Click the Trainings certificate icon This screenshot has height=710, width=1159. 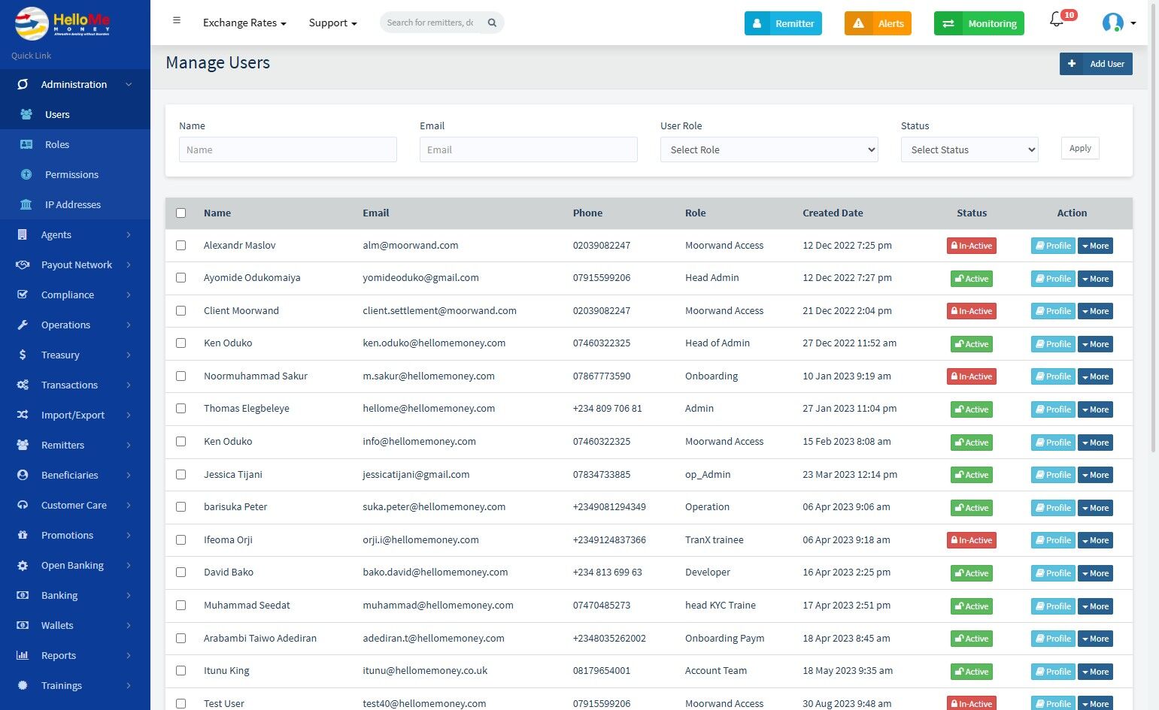[x=23, y=685]
